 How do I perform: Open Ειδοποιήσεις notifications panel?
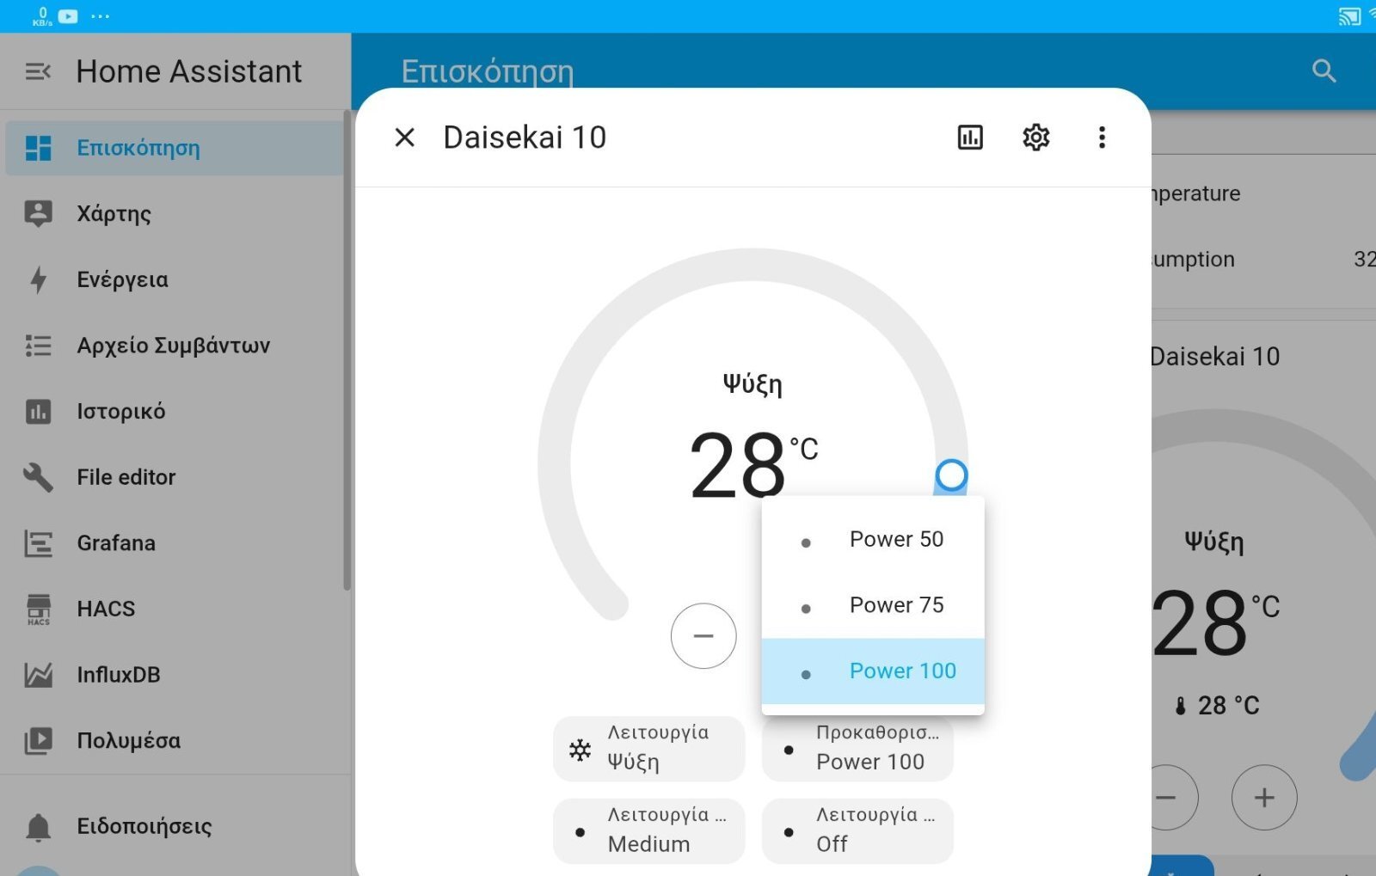tap(175, 827)
